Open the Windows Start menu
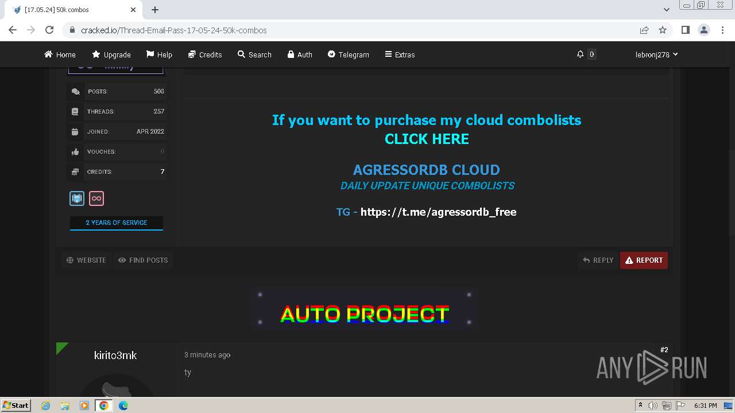 16,406
